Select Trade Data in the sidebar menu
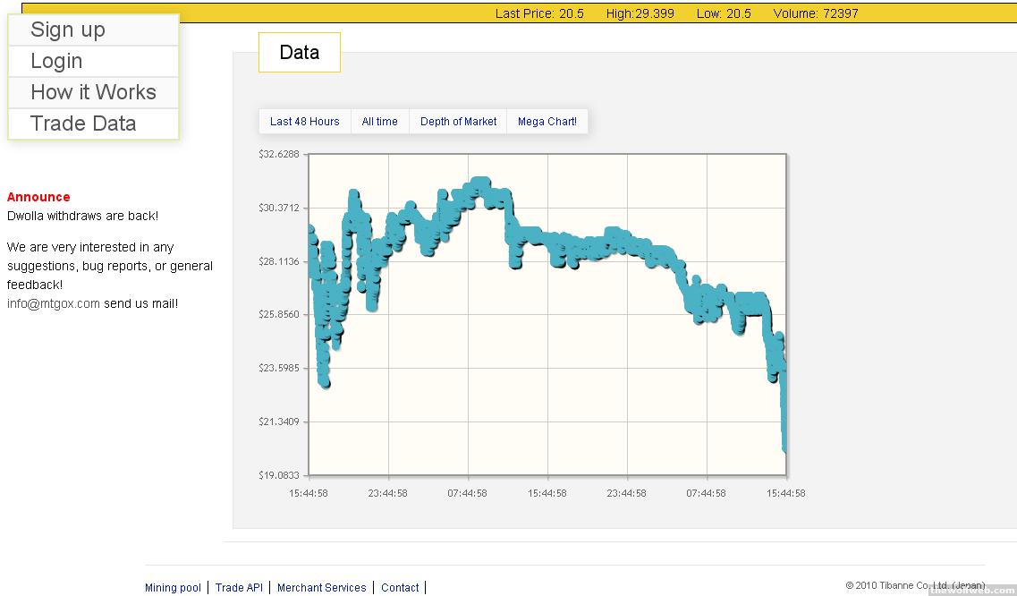Image resolution: width=1017 pixels, height=596 pixels. [x=83, y=123]
